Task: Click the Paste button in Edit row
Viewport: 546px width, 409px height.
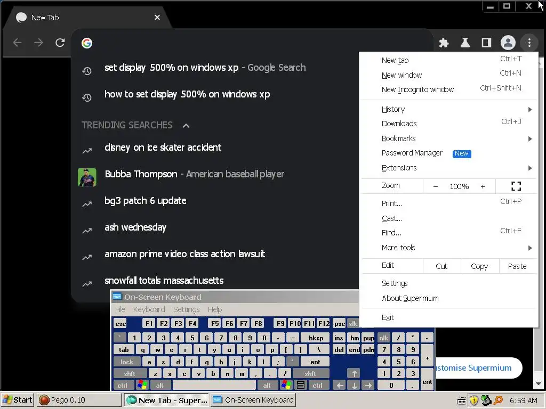Action: click(517, 266)
